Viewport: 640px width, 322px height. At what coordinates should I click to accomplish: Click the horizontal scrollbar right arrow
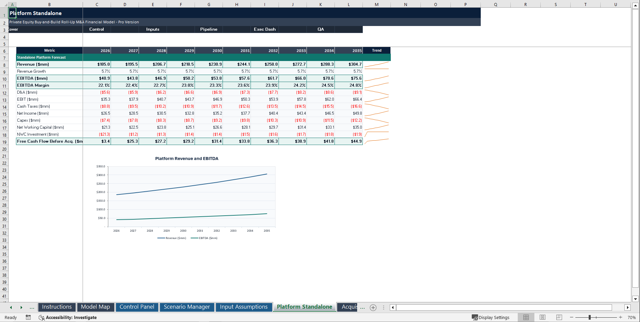pos(628,308)
